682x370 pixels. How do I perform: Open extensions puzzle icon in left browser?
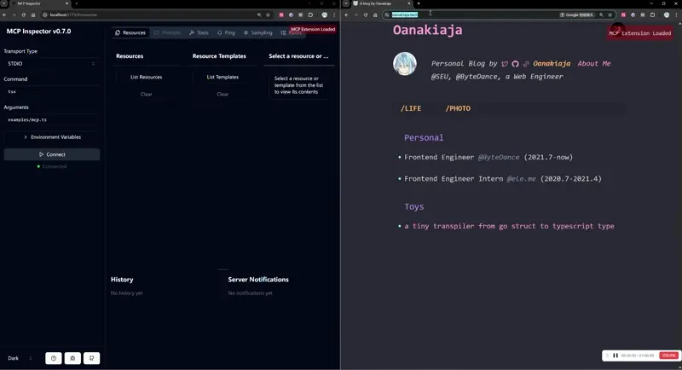tap(310, 14)
